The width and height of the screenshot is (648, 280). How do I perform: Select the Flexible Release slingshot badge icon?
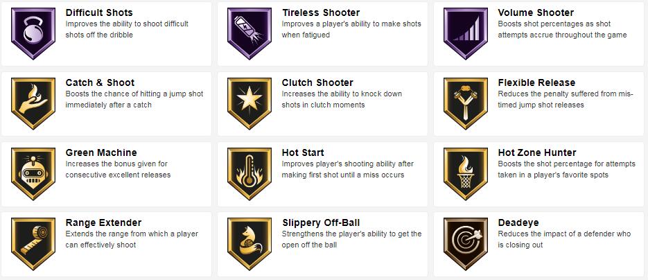[x=465, y=104]
